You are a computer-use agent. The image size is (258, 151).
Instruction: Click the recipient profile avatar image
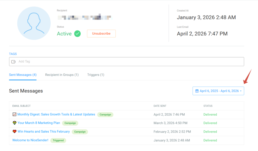34,23
